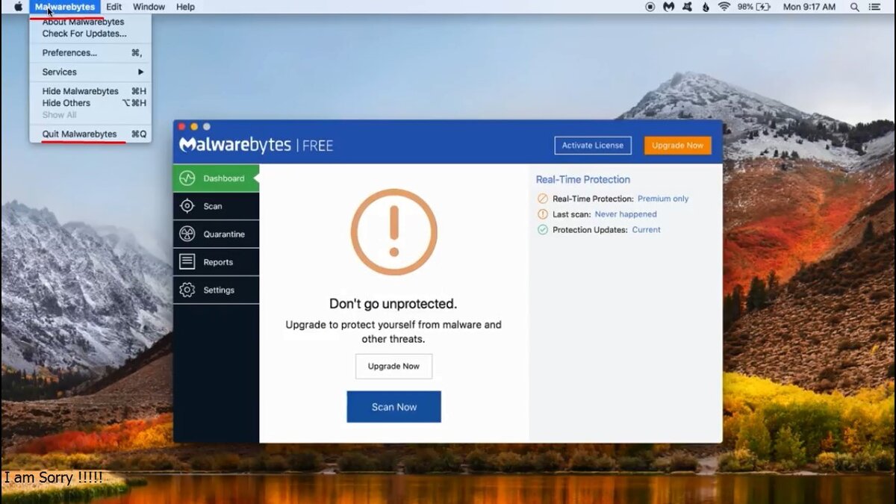
Task: Open Preferences from the Malwarebytes menu
Action: point(90,53)
